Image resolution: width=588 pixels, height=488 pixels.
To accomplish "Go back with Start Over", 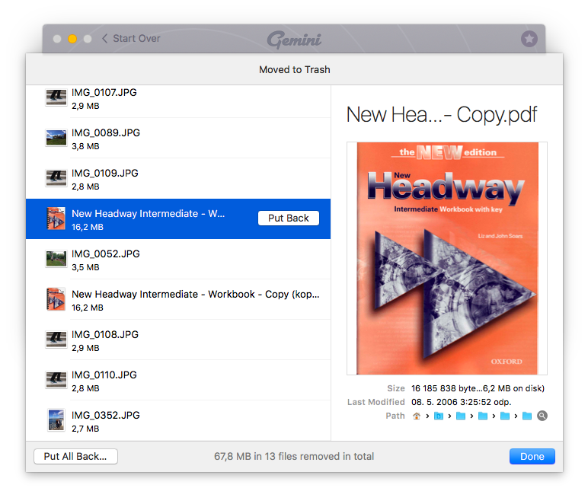I will pyautogui.click(x=131, y=38).
